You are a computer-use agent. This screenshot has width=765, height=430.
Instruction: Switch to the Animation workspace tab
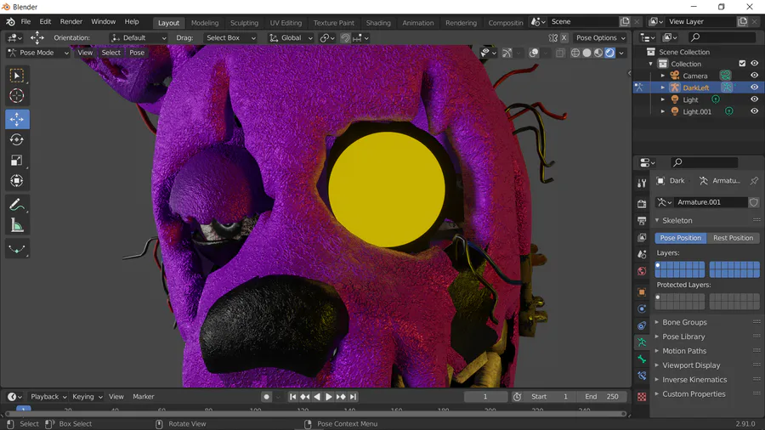click(x=417, y=22)
